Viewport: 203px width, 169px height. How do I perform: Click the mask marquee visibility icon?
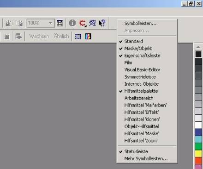tap(78, 37)
